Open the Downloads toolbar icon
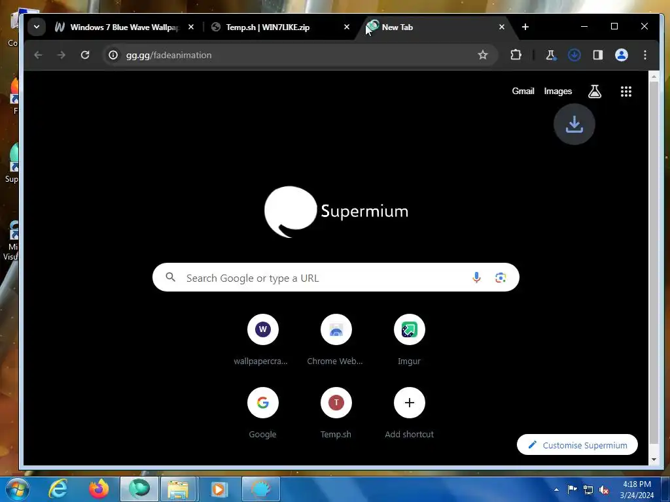 (574, 55)
